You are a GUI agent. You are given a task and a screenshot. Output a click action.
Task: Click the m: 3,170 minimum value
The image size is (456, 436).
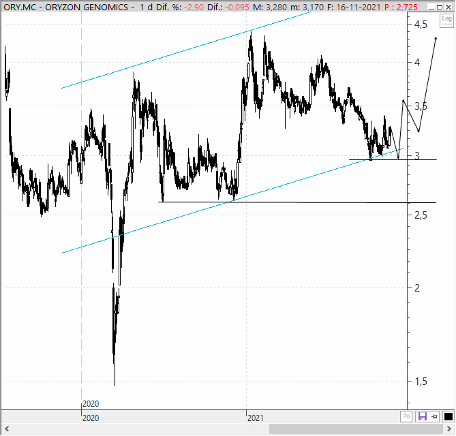pos(307,7)
